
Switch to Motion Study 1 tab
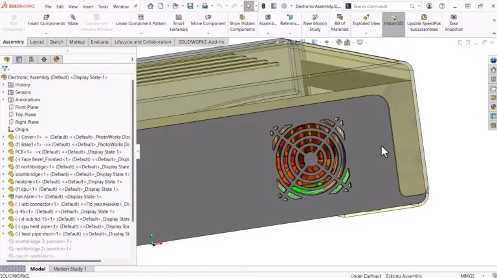click(x=69, y=268)
